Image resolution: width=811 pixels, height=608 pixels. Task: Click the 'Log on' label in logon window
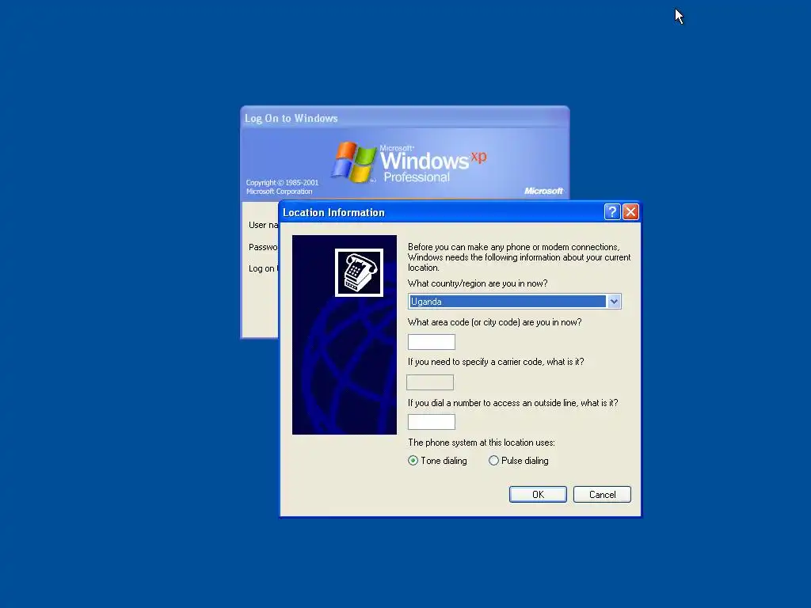coord(263,268)
